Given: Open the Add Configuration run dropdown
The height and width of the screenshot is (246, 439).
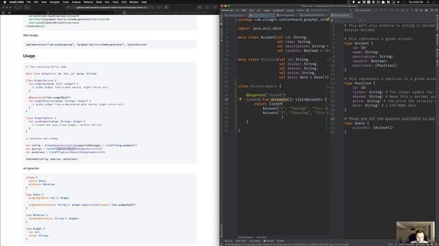Looking at the screenshot, I should tap(363, 10).
